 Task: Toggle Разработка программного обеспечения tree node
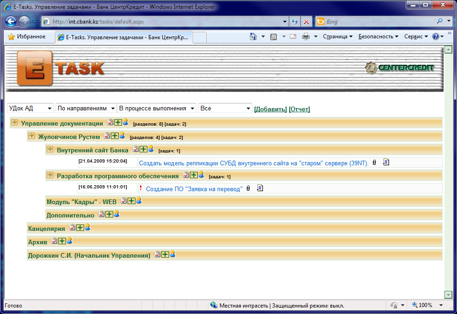tap(50, 175)
